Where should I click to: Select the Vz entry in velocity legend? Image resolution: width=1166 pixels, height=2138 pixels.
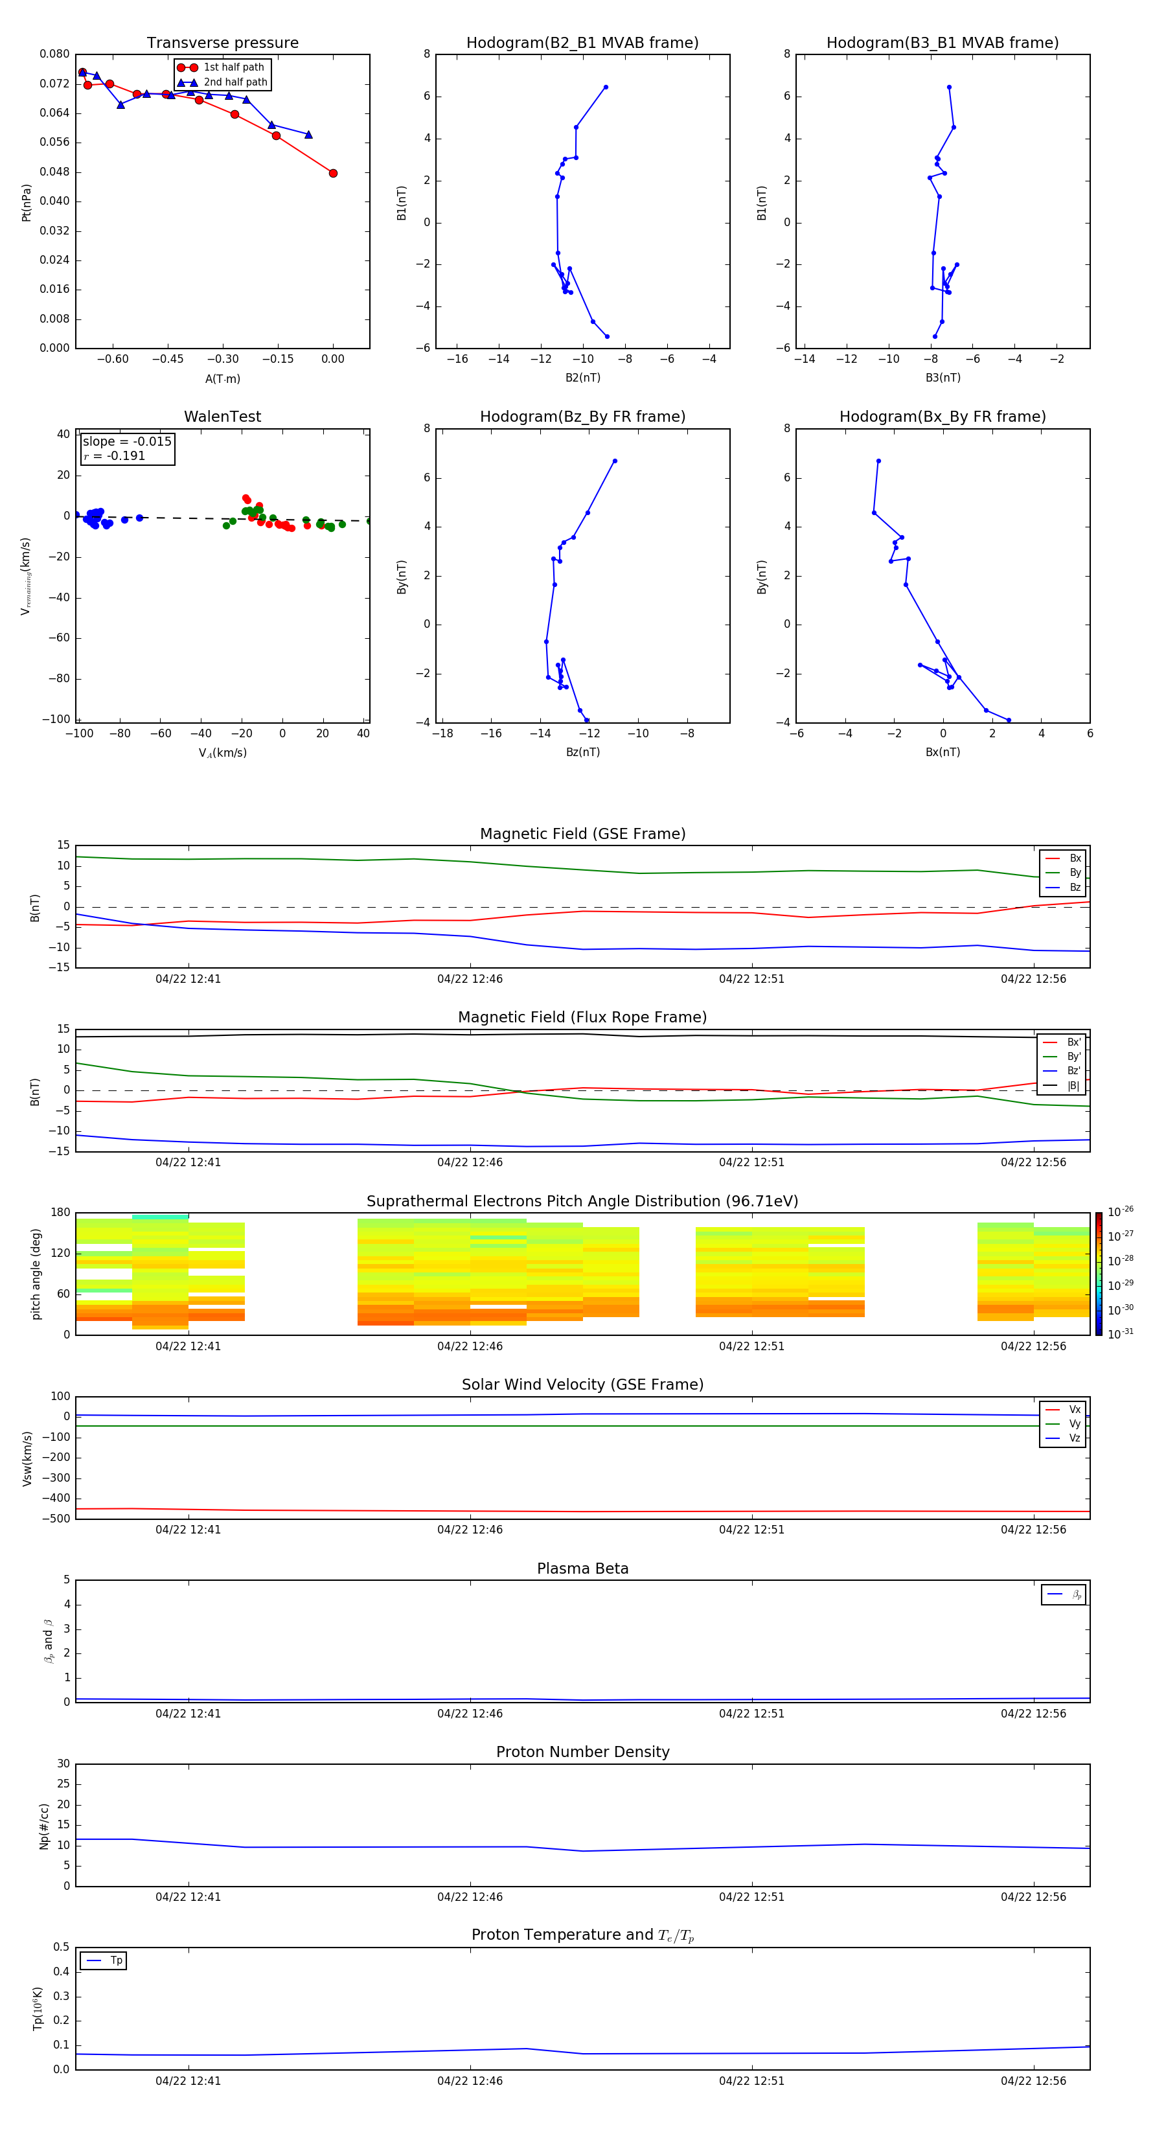[1063, 1438]
